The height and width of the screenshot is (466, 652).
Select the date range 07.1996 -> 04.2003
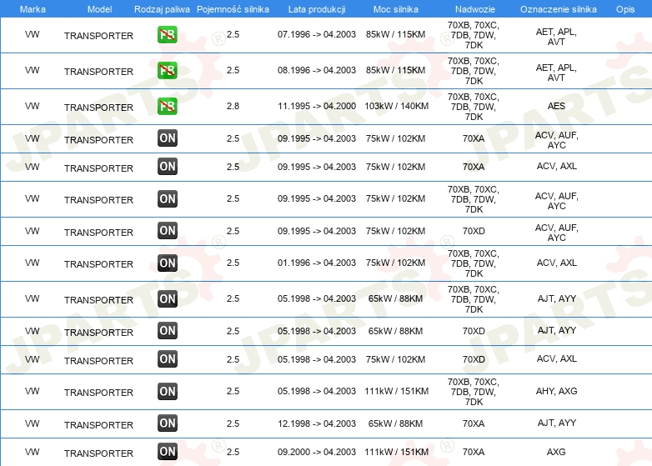(317, 34)
